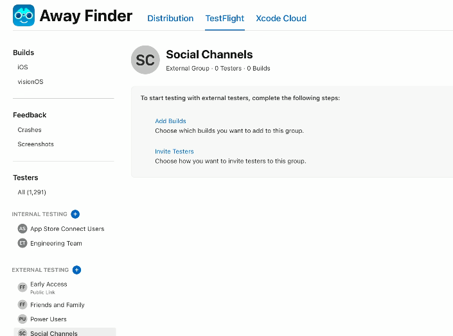
Task: Click the Builds sidebar heading
Action: [23, 53]
